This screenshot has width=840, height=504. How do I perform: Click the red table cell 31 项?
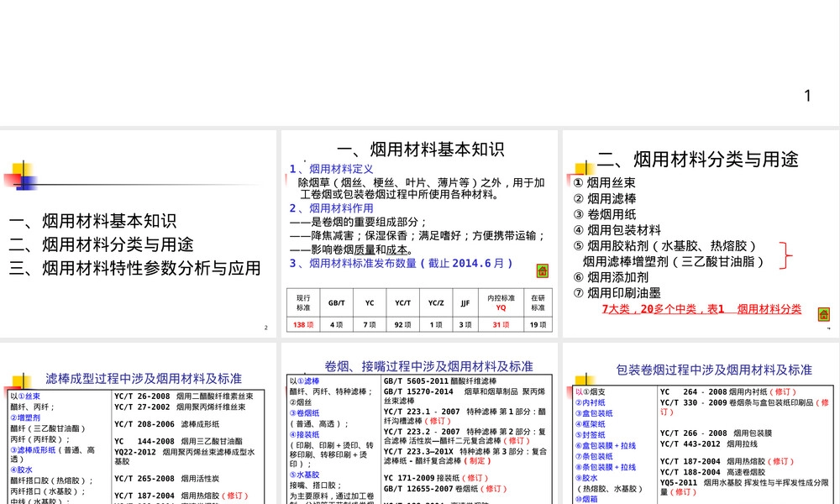coord(501,324)
